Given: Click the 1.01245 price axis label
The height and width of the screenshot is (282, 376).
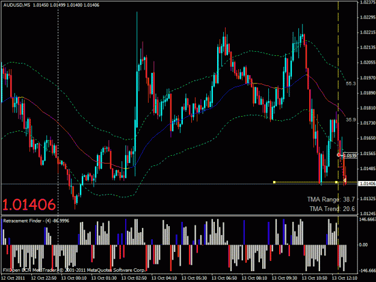Looking at the screenshot, I should pos(368,213).
